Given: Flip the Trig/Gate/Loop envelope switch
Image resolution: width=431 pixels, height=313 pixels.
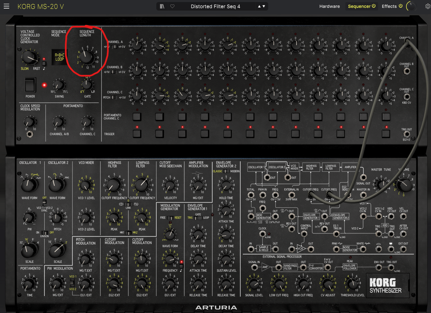Looking at the screenshot, I should 198,218.
